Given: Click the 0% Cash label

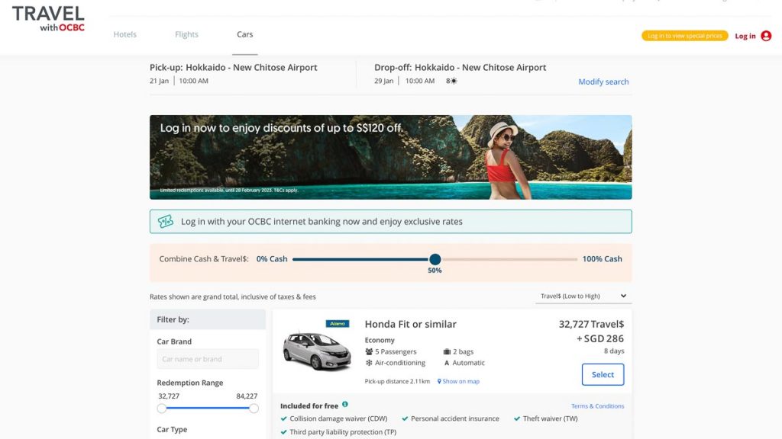Looking at the screenshot, I should 272,259.
